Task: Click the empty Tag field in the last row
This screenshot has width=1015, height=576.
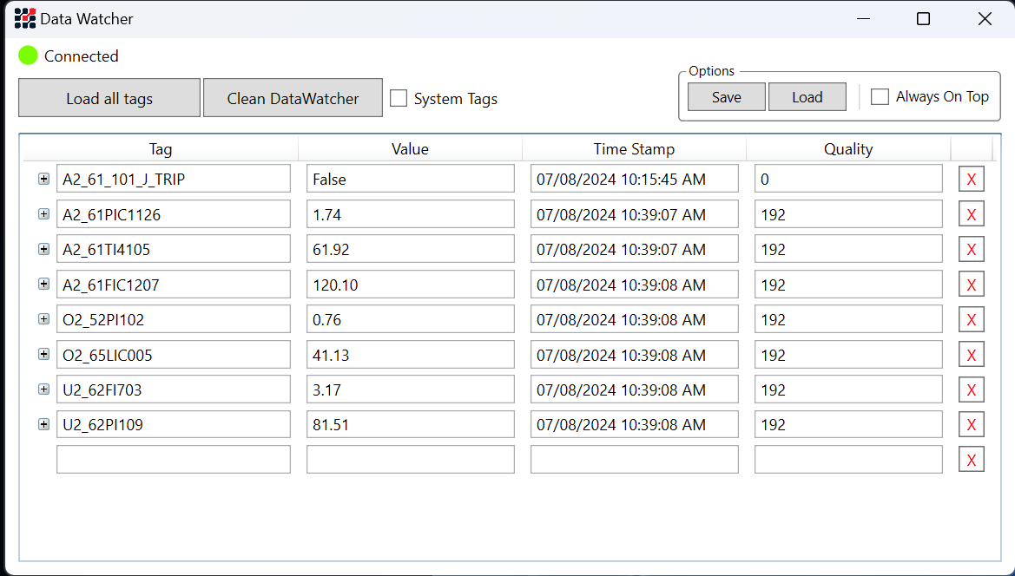Action: pos(174,460)
